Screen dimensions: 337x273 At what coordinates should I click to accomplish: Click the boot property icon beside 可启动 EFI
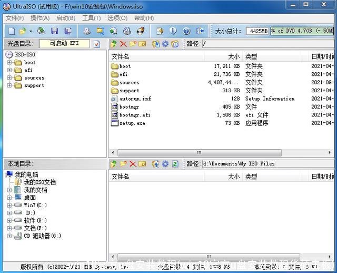(97, 44)
